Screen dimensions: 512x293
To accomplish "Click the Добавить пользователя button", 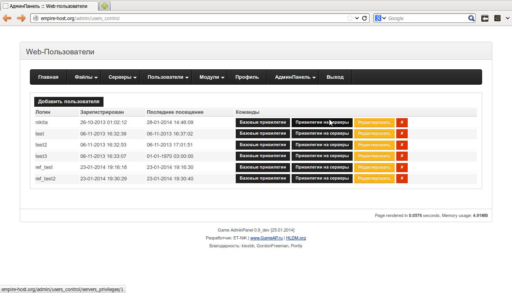I will point(68,102).
